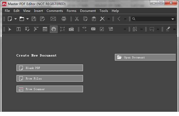The image size is (179, 116).
Task: Open the File menu
Action: [7, 11]
